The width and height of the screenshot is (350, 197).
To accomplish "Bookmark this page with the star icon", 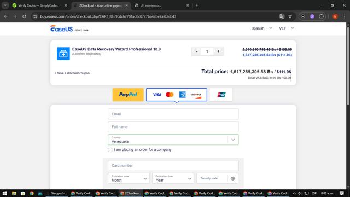I will tap(290, 16).
